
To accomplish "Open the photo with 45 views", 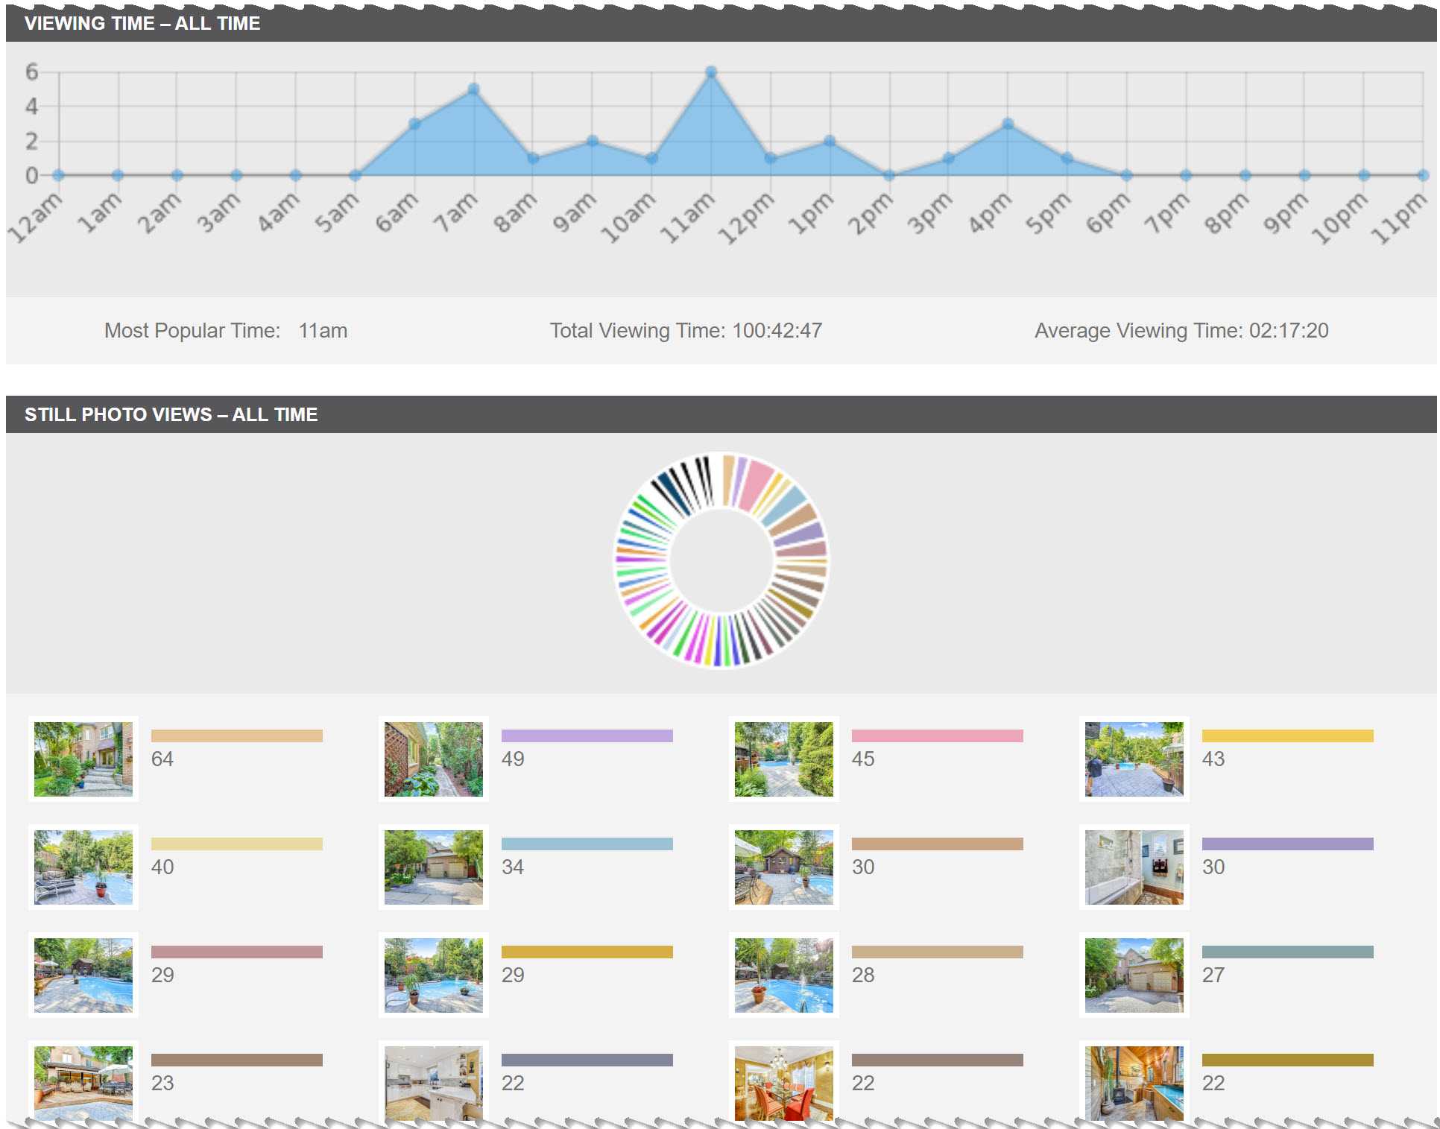I will (x=784, y=759).
